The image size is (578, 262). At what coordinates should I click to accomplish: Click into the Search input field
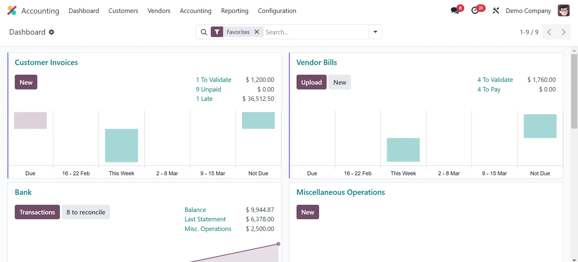pos(316,32)
